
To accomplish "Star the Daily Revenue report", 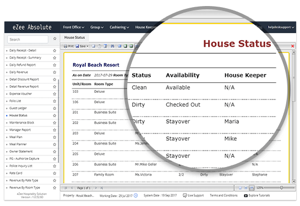I will click(54, 73).
